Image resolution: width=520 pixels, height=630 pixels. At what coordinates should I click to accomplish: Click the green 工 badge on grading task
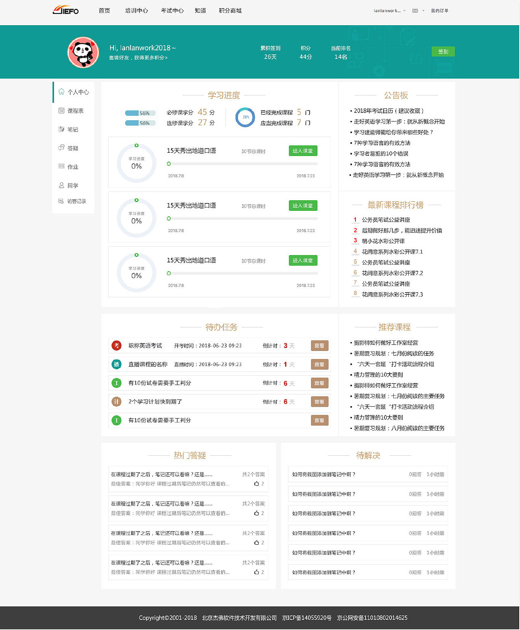(x=117, y=383)
